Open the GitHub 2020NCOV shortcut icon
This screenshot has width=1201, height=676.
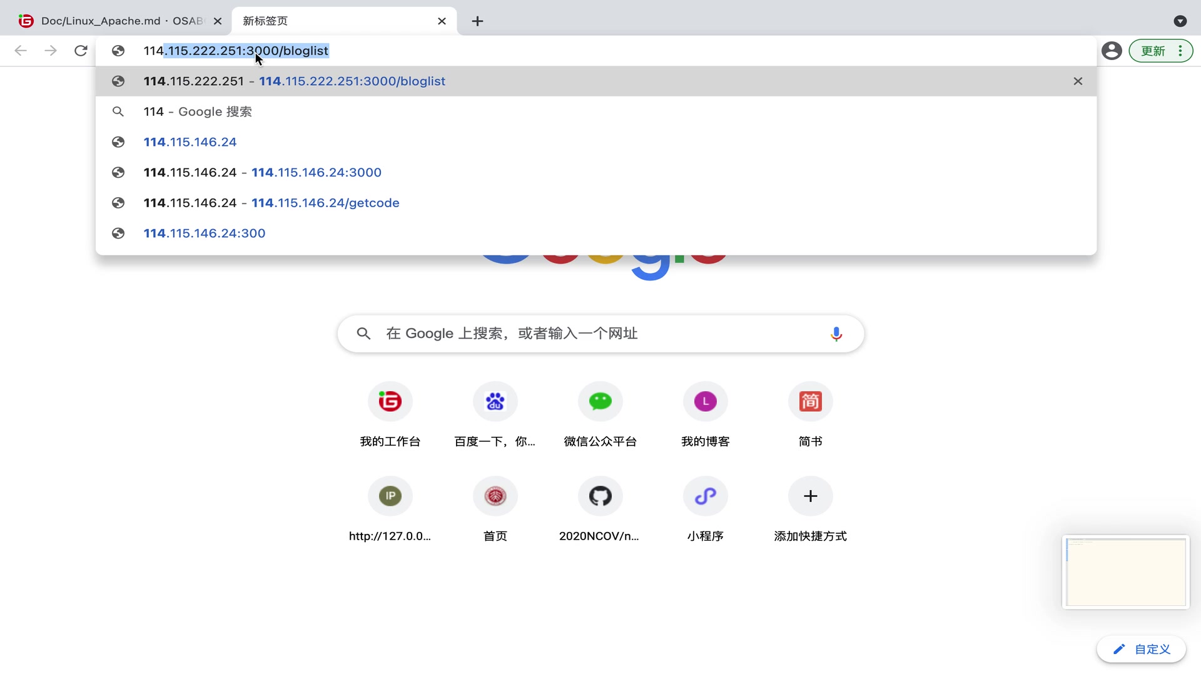[600, 496]
